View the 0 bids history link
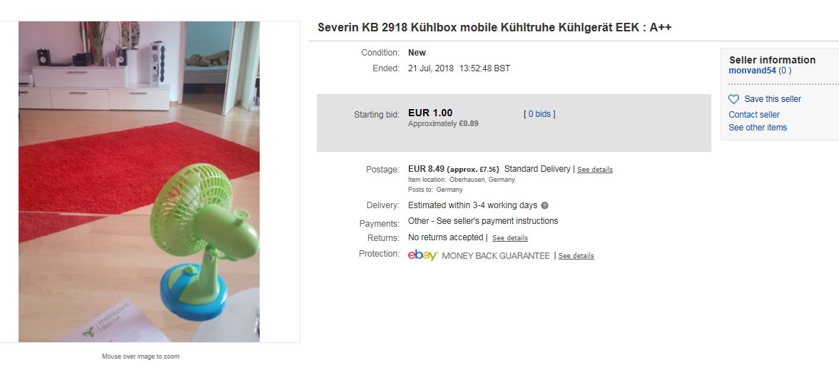 (539, 114)
